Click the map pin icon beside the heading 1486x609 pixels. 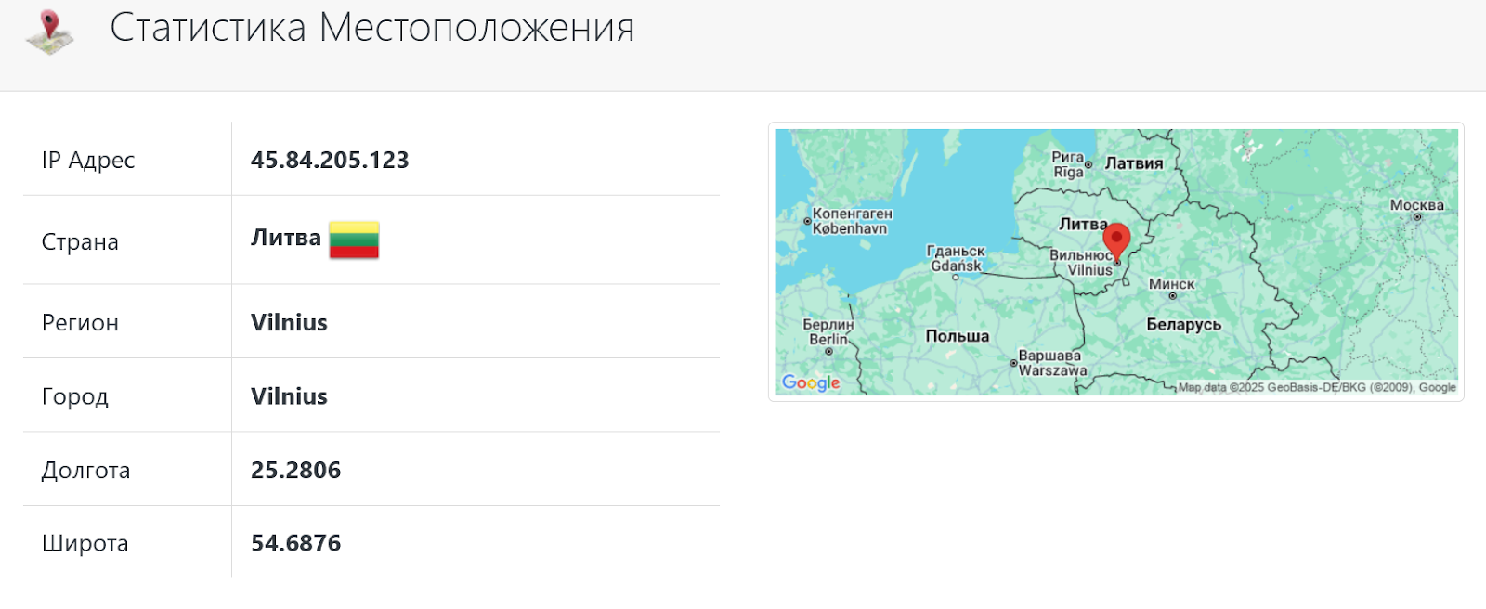click(50, 31)
